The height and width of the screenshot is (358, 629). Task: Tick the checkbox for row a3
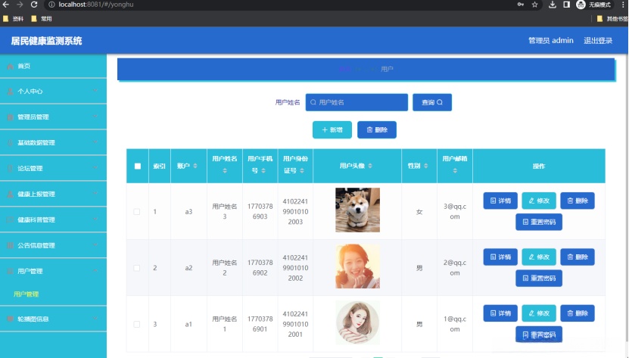tap(137, 211)
